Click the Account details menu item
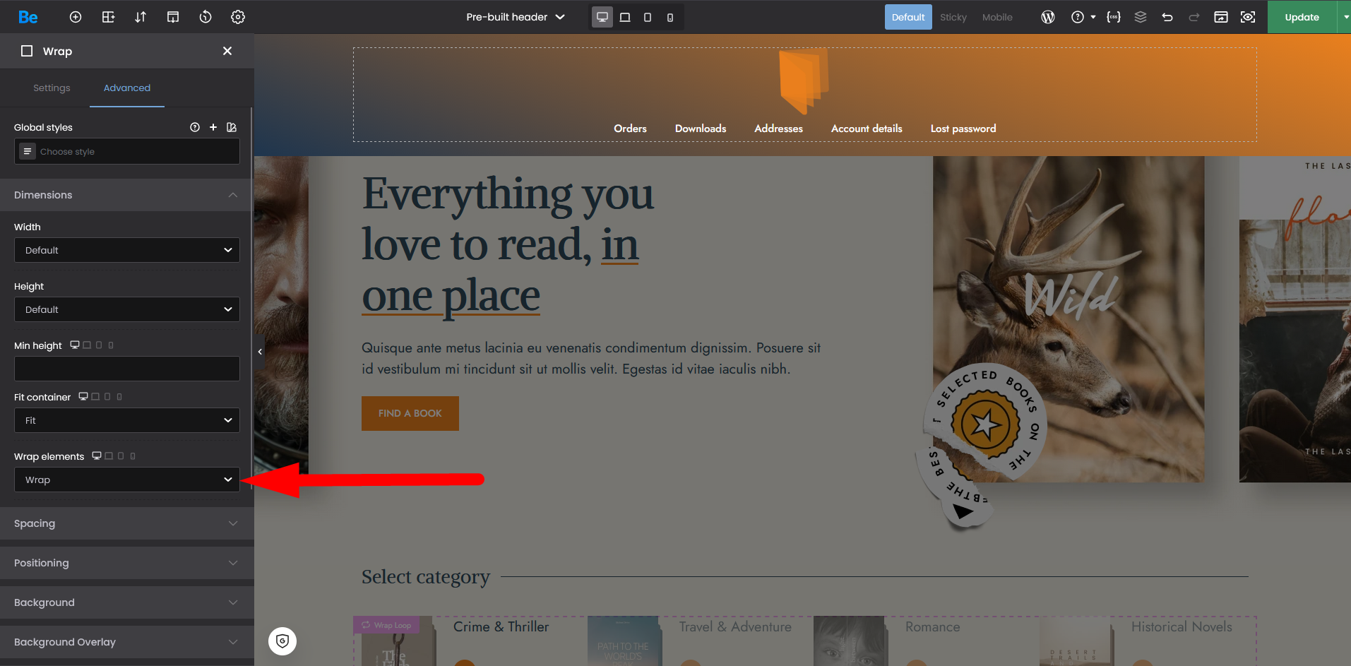The image size is (1351, 666). click(867, 129)
